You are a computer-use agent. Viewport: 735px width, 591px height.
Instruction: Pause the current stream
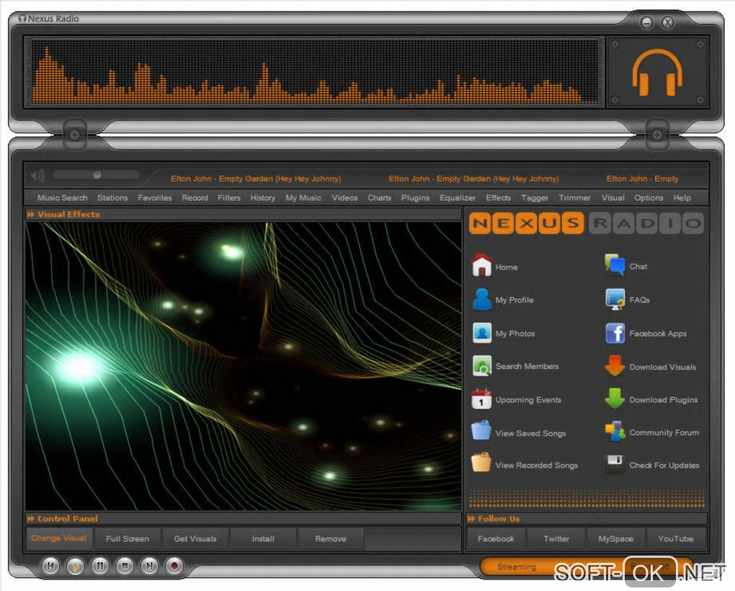pos(100,566)
